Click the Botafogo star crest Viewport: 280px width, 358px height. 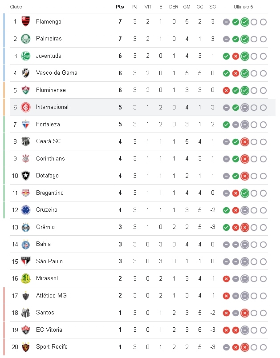click(26, 176)
